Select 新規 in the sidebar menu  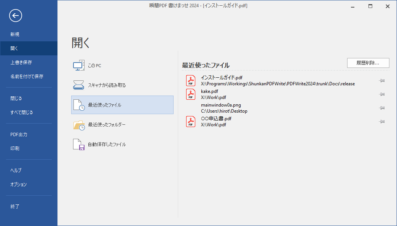click(29, 34)
